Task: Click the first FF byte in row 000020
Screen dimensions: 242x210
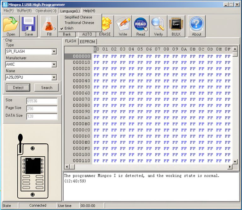Action: [96, 69]
